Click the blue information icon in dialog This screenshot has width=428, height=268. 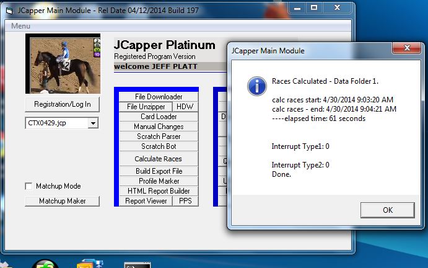click(x=257, y=86)
